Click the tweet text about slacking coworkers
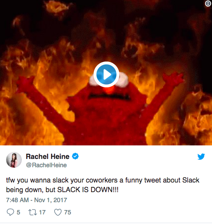Image resolution: width=212 pixels, height=224 pixels. pyautogui.click(x=103, y=185)
